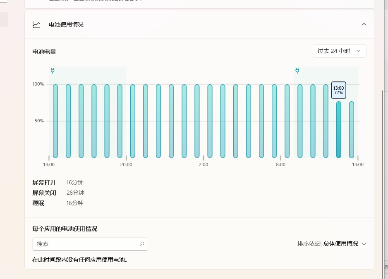Click the 13:00 77% tooltip
The height and width of the screenshot is (279, 388).
[338, 90]
